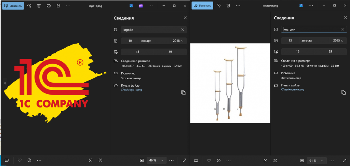This screenshot has height=166, width=350.
Task: Fit костыли.png image to window
Action: pyautogui.click(x=302, y=161)
